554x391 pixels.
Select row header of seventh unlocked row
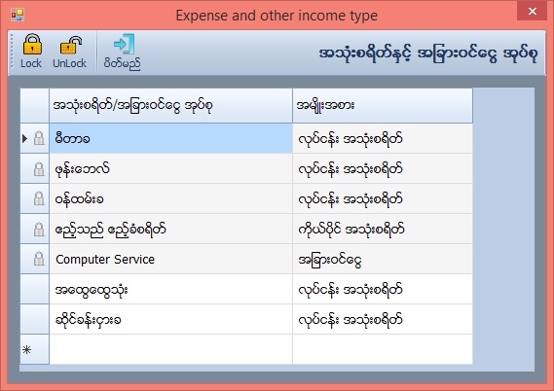[x=35, y=319]
